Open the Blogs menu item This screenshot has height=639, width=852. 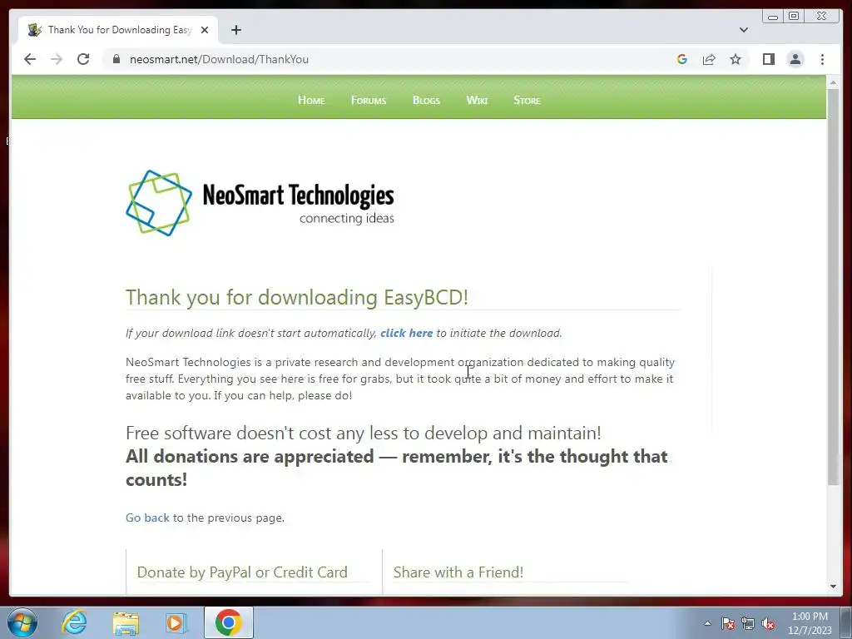(x=426, y=100)
